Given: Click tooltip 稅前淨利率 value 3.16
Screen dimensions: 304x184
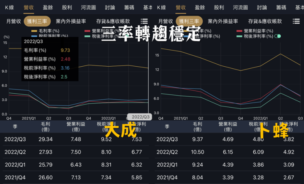Looking at the screenshot, I should tap(65, 68).
